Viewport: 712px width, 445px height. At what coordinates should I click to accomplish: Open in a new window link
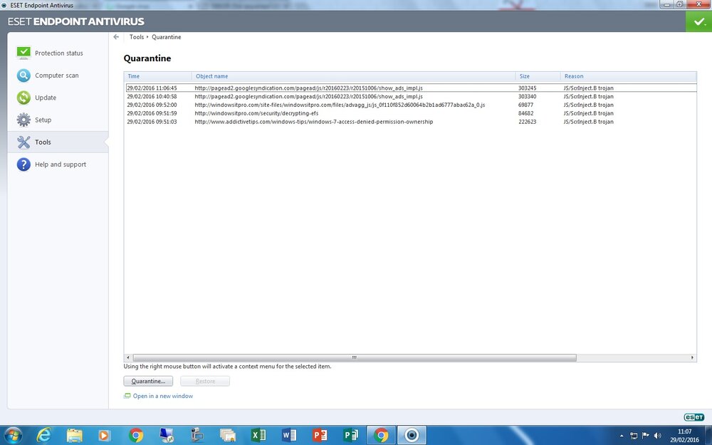162,396
